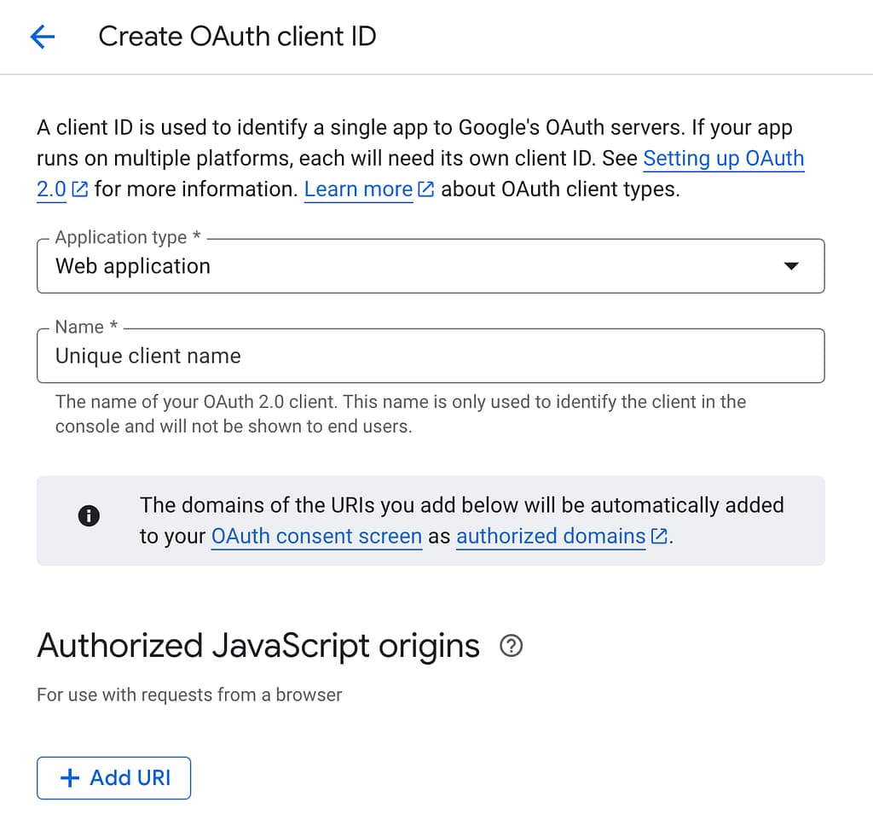The height and width of the screenshot is (837, 873).
Task: Click the info icon in the gray notice banner
Action: (89, 515)
